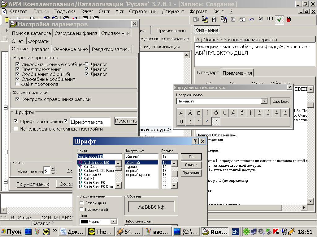
Task: Open the Набор символов dropdown in virtual keyboard
Action: (x=264, y=101)
